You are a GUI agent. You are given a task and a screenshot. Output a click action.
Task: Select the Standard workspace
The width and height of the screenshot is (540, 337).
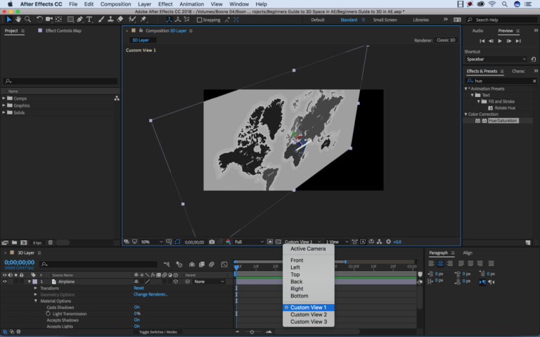click(x=349, y=20)
